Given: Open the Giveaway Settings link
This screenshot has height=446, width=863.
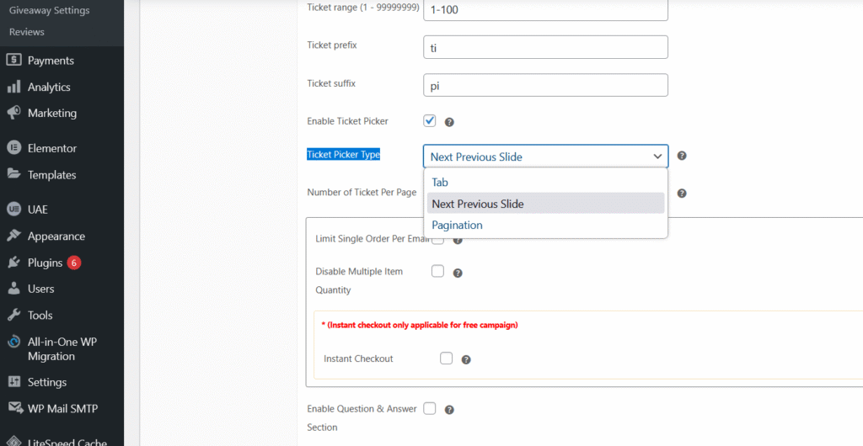Looking at the screenshot, I should (x=49, y=11).
